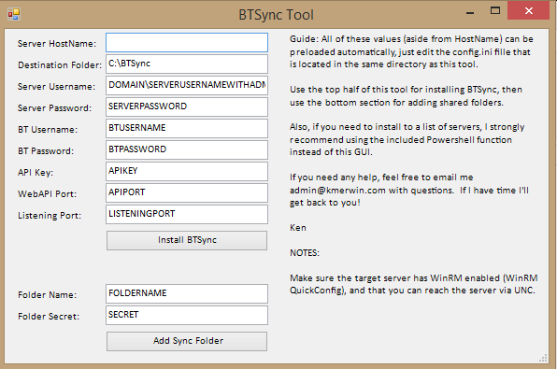Click the WebAPI Port field
557x369 pixels.
[187, 192]
